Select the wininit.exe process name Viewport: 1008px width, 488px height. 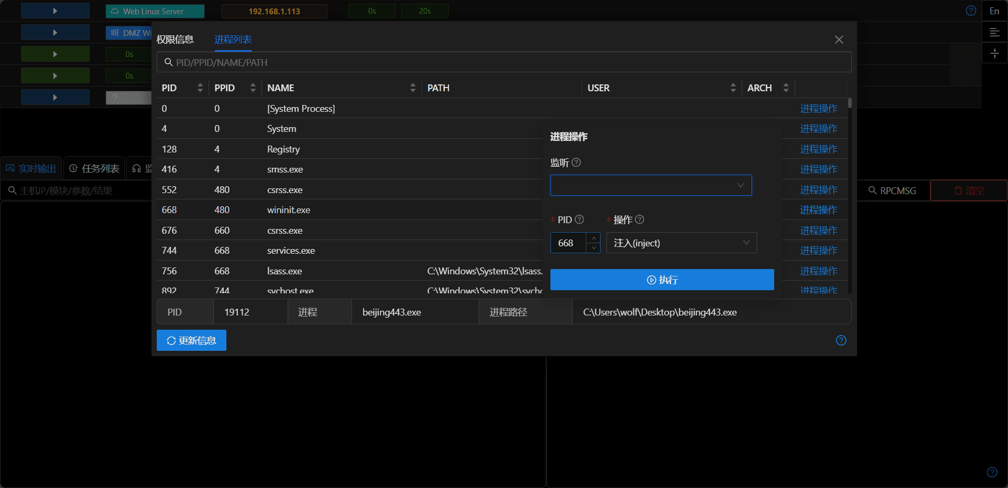(x=289, y=209)
